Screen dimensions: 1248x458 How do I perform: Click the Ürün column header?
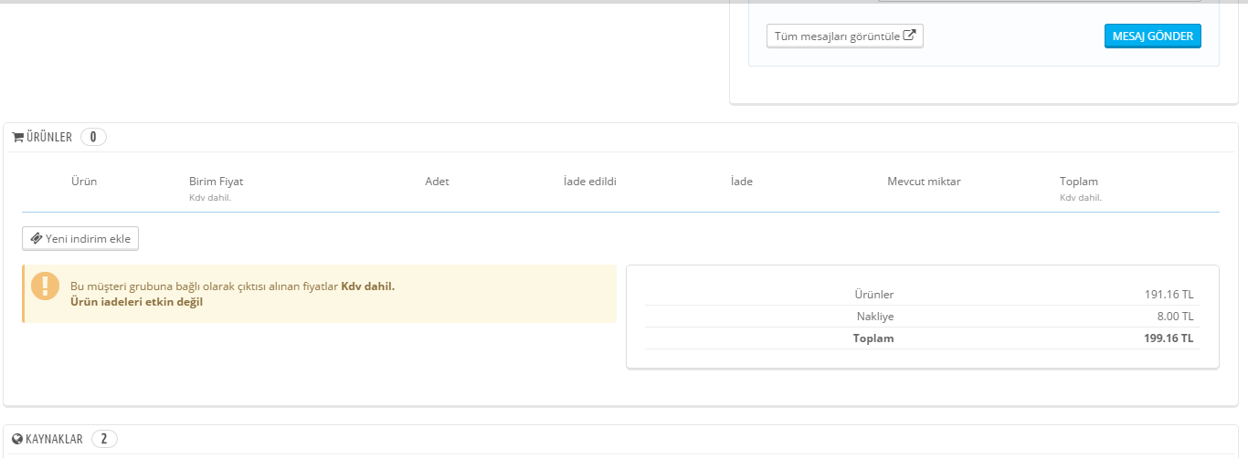(84, 182)
